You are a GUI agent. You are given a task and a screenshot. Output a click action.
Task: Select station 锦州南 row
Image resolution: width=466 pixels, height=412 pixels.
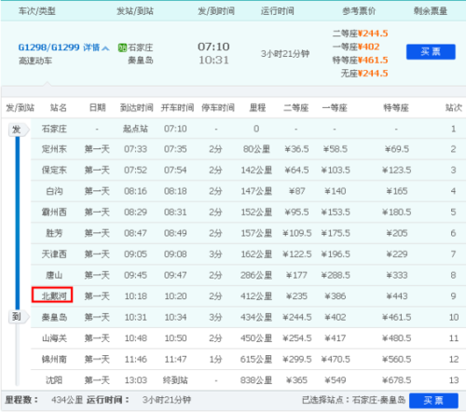coord(248,359)
